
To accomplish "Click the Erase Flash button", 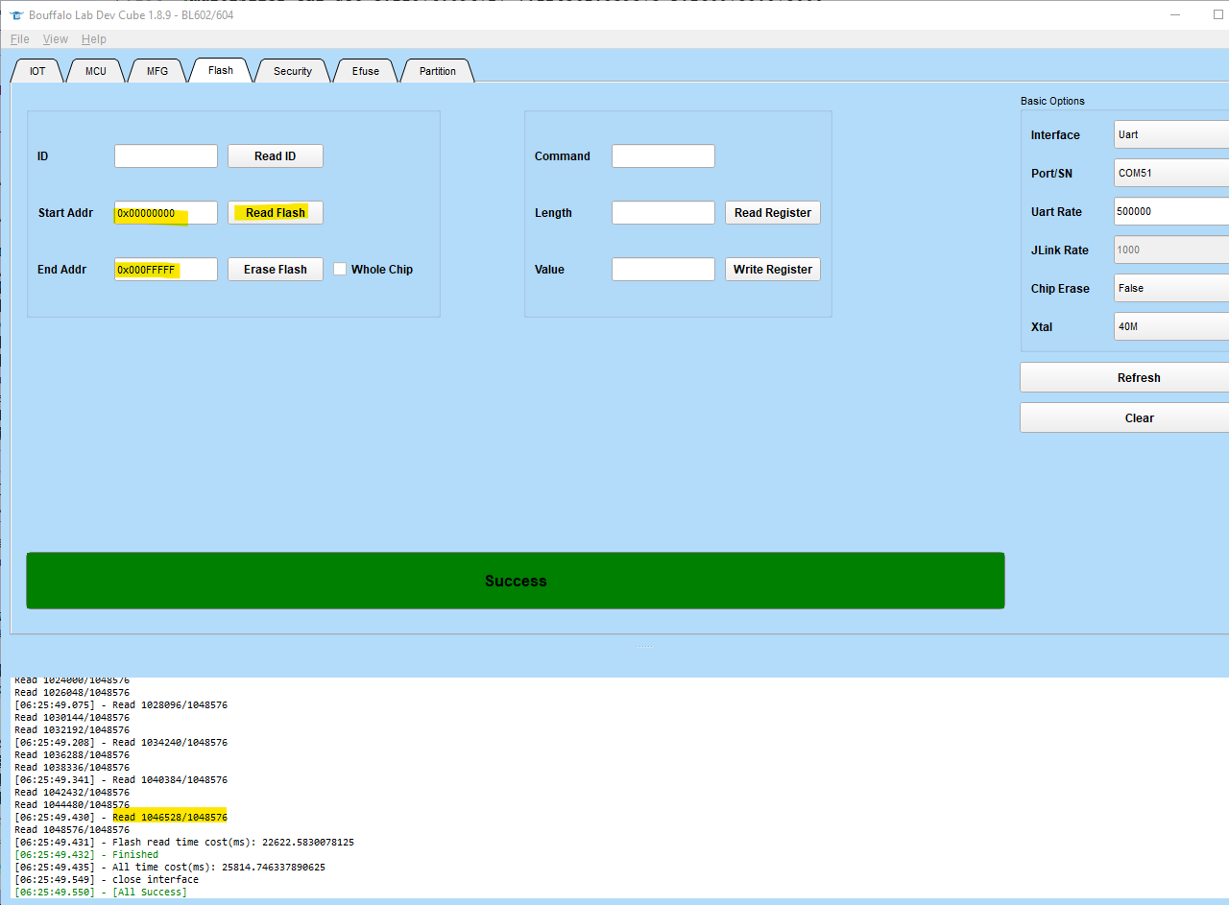I will coord(276,270).
